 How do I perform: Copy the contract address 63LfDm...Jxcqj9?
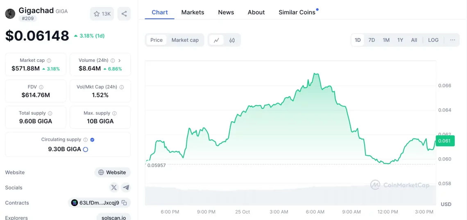pyautogui.click(x=124, y=203)
